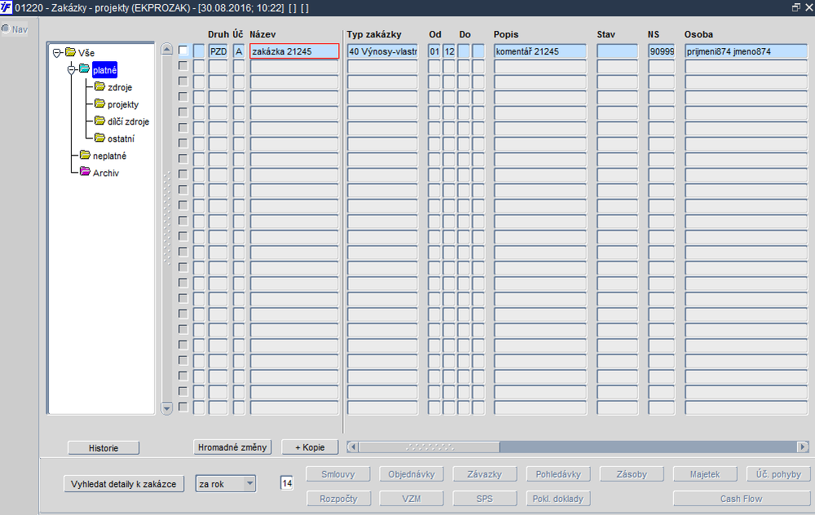The image size is (815, 515).
Task: Click the Majetek button
Action: tap(705, 474)
